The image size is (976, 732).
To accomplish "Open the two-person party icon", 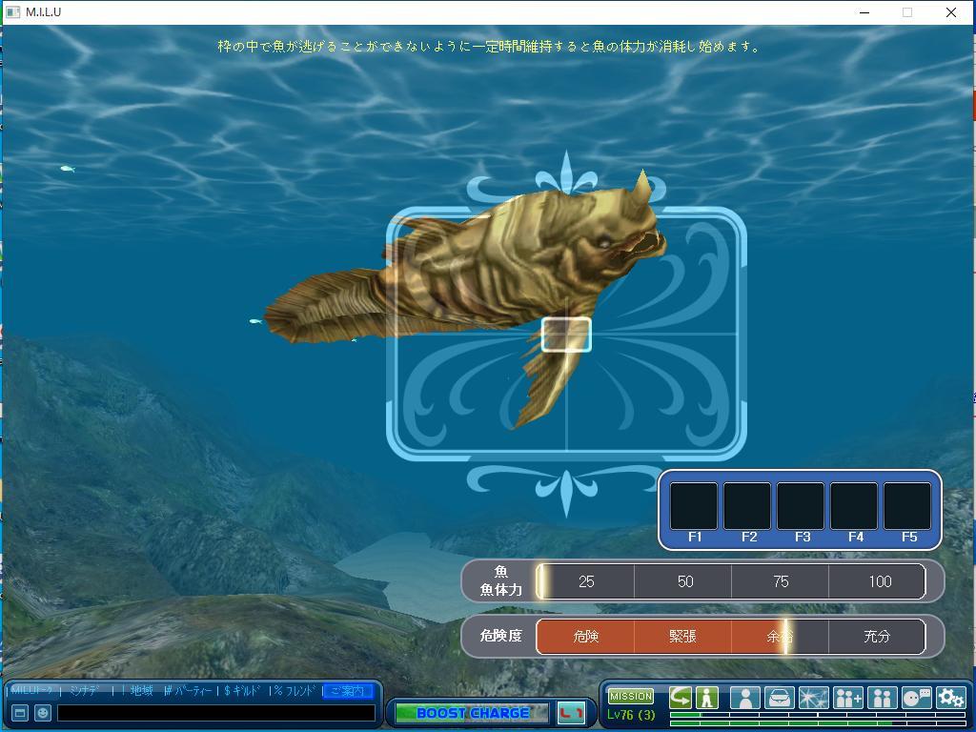I will point(882,698).
